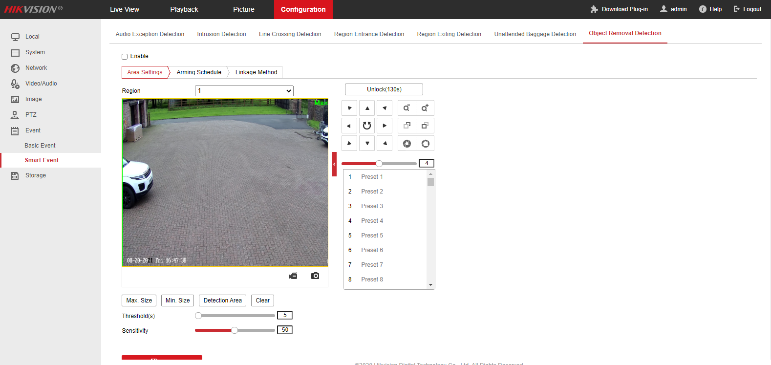Click the iris open icon
The height and width of the screenshot is (365, 771).
[x=425, y=144]
